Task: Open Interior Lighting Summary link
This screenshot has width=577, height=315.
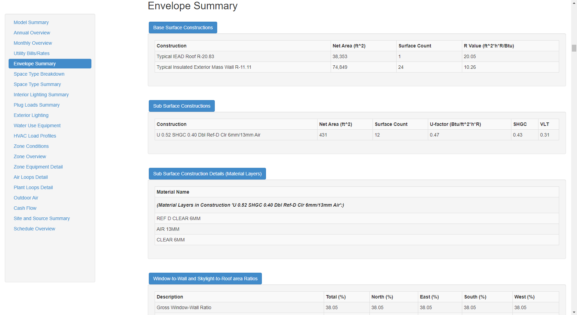Action: pos(41,95)
